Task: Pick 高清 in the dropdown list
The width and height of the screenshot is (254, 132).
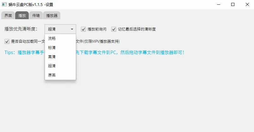Action: (x=60, y=57)
